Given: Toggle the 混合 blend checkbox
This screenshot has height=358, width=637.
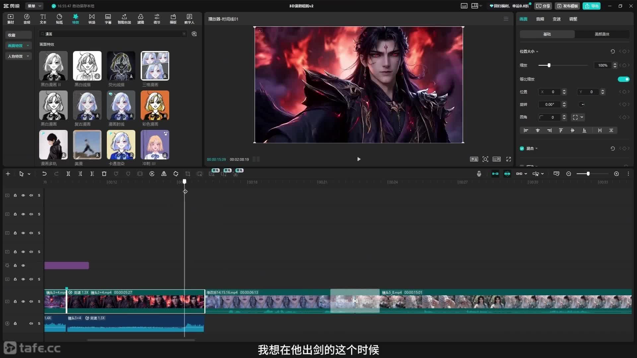Looking at the screenshot, I should (x=522, y=149).
